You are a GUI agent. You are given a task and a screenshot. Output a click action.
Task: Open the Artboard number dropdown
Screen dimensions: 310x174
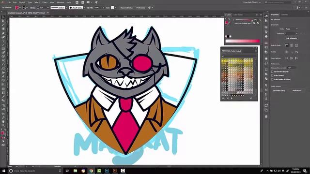tap(292, 33)
